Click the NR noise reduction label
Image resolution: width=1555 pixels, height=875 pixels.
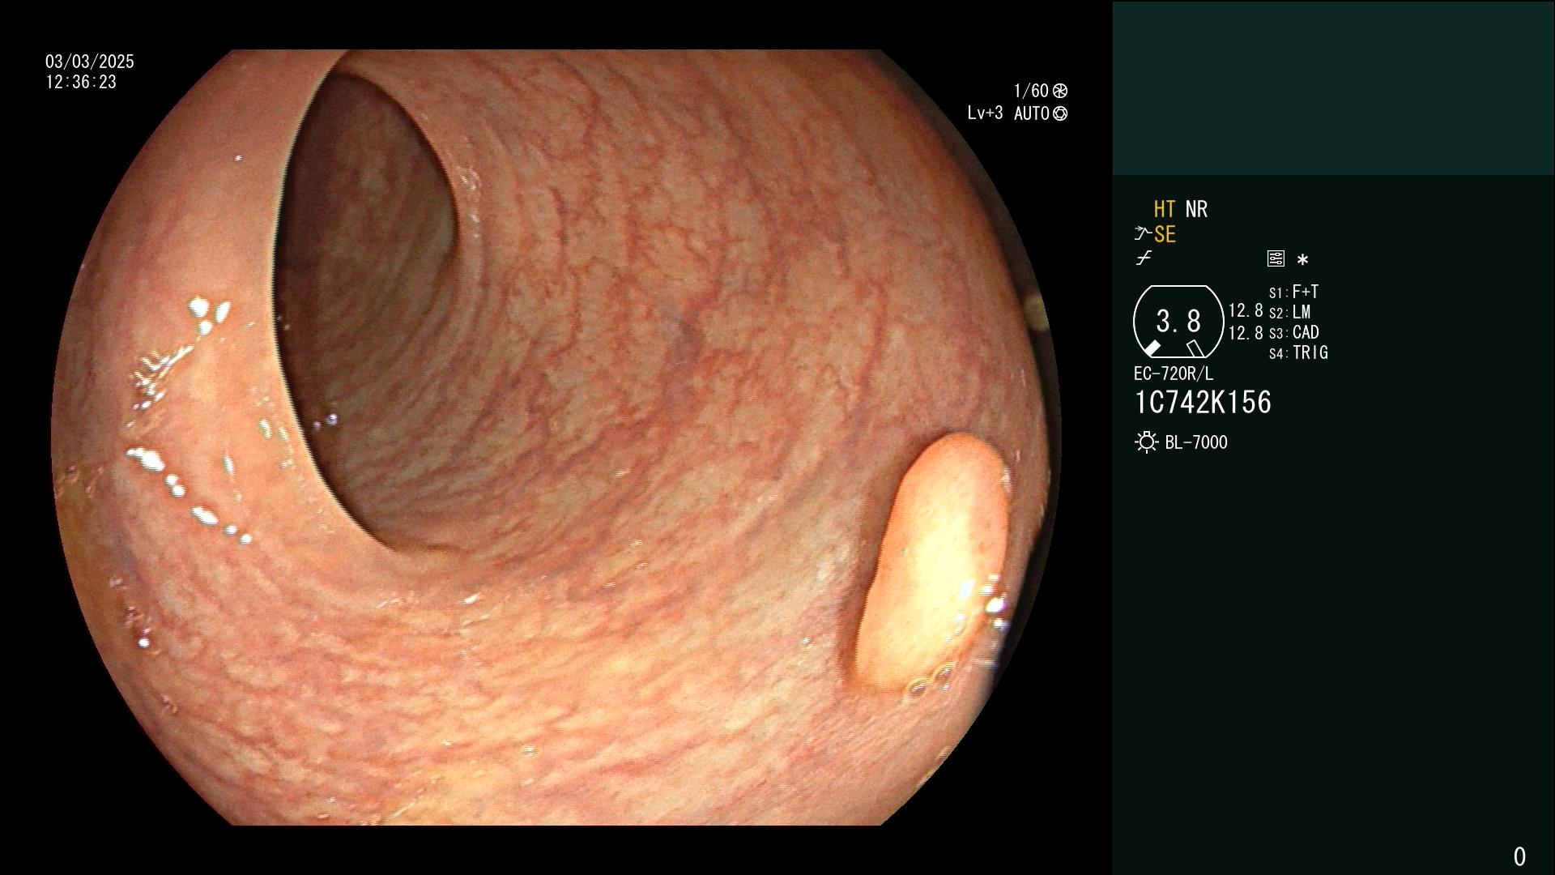(x=1196, y=209)
